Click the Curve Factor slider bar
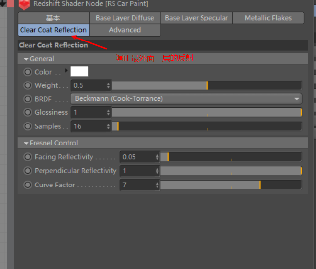This screenshot has height=269, width=316. click(231, 185)
